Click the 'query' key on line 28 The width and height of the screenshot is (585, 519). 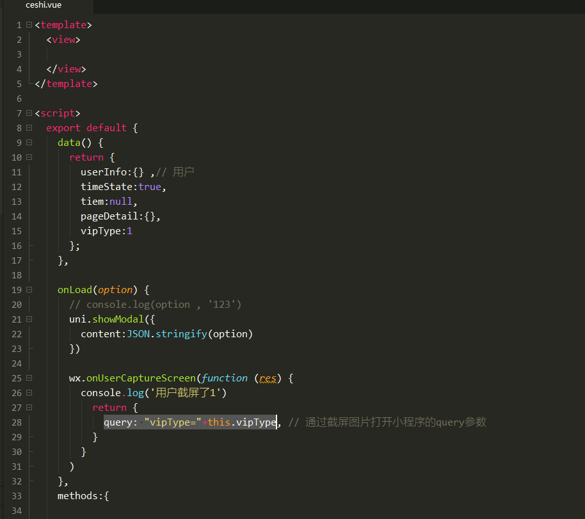point(118,422)
